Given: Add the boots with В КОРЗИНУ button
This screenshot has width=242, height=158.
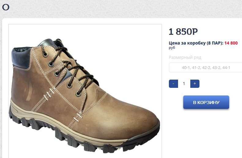Looking at the screenshot, I should click(206, 102).
